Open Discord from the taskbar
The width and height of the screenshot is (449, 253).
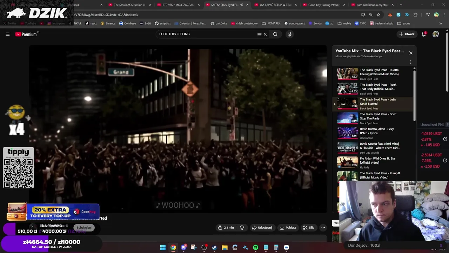183,247
